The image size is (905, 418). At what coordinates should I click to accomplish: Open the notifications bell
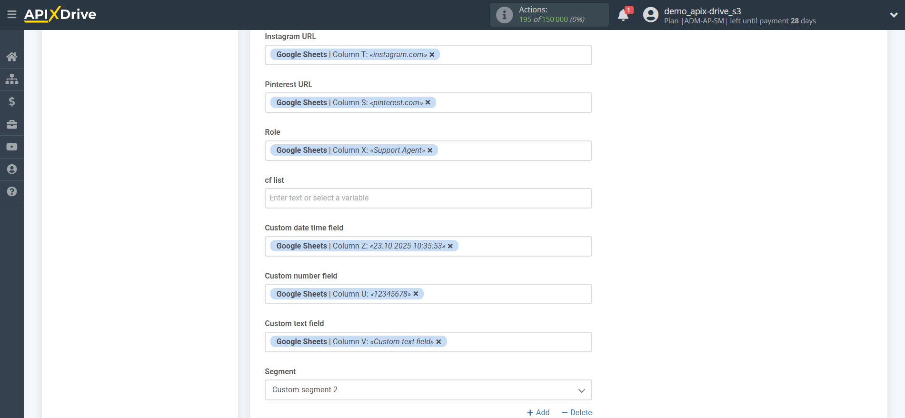pyautogui.click(x=623, y=15)
